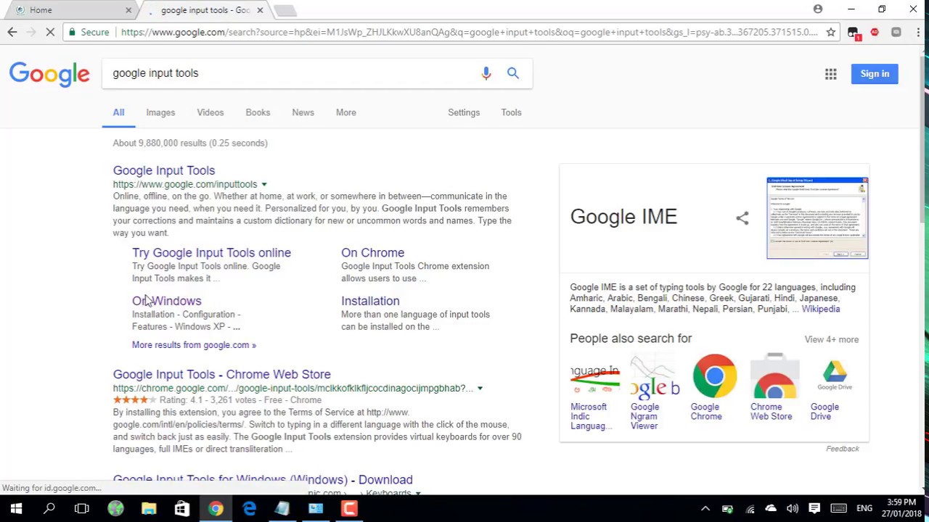Viewport: 929px width, 522px height.
Task: Select the All results tab
Action: 118,112
